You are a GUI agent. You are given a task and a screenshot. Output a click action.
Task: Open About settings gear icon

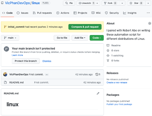coord(150,23)
